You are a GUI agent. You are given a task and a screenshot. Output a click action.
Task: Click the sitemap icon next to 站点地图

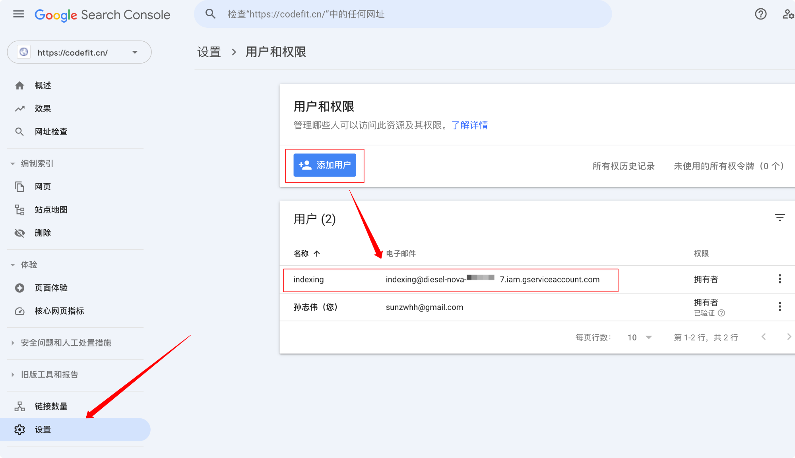[x=19, y=210]
